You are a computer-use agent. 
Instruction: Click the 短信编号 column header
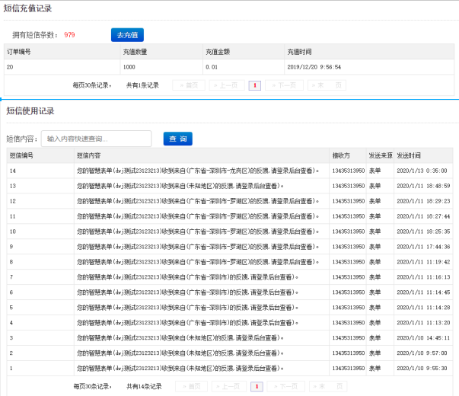pos(21,155)
